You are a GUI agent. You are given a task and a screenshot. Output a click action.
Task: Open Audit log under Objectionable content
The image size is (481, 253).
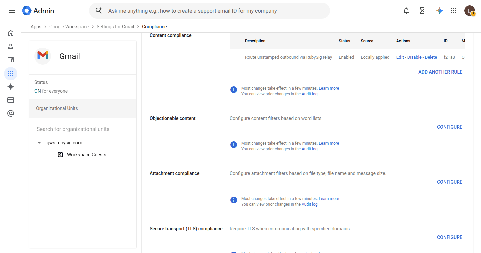click(x=310, y=149)
